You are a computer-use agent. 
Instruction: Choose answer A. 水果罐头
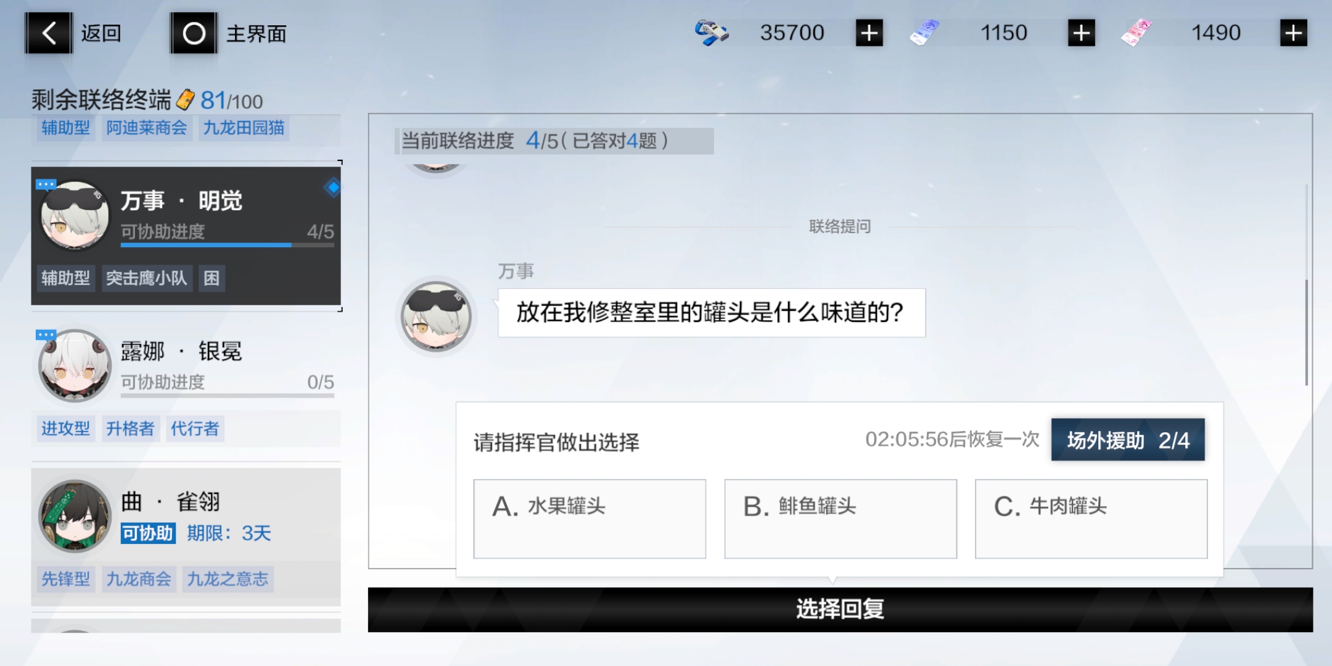(x=590, y=519)
